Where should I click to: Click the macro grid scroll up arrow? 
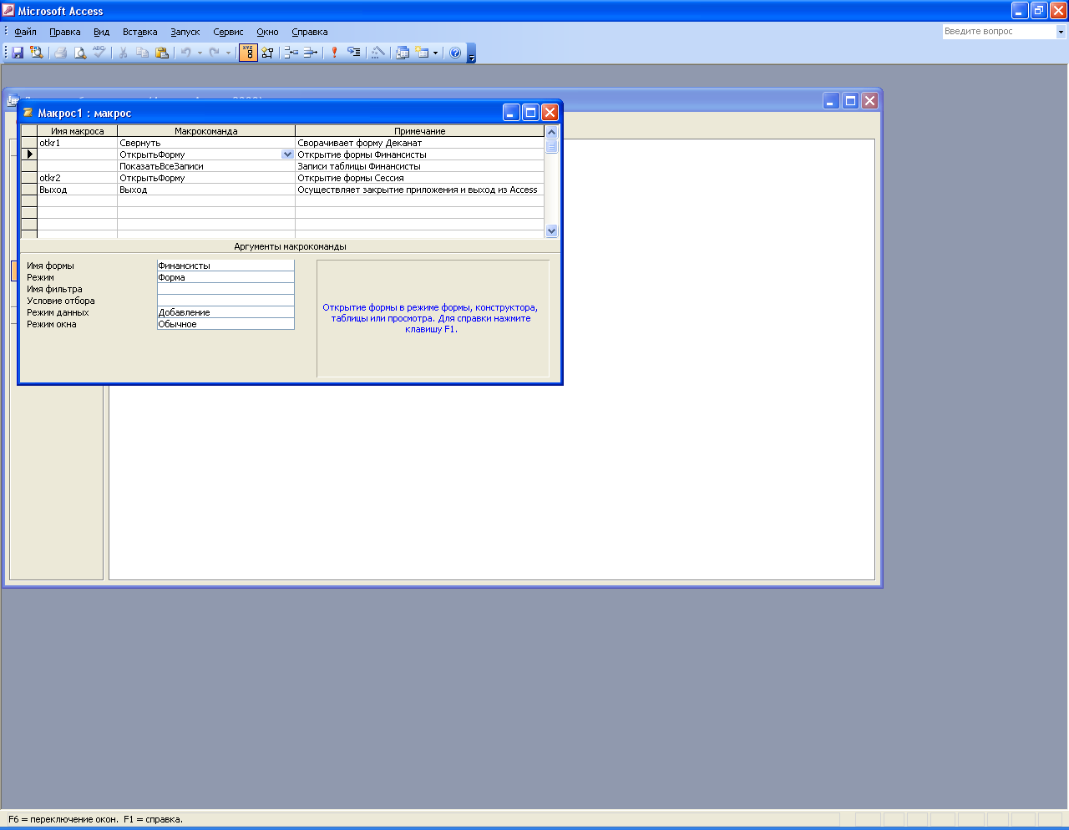(x=551, y=132)
